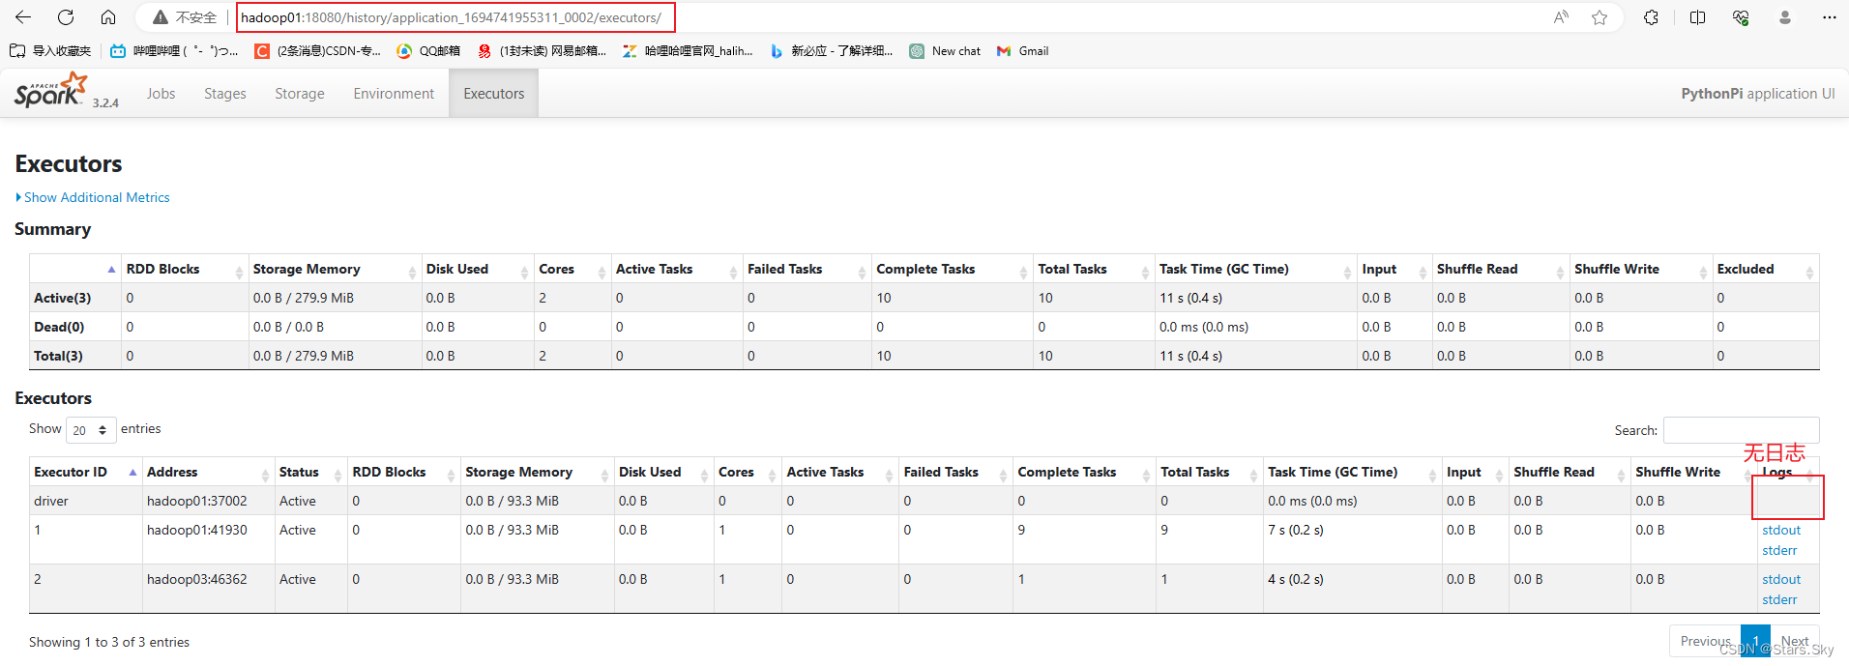
Task: Open the browser extensions puzzle icon
Action: coord(1651,17)
